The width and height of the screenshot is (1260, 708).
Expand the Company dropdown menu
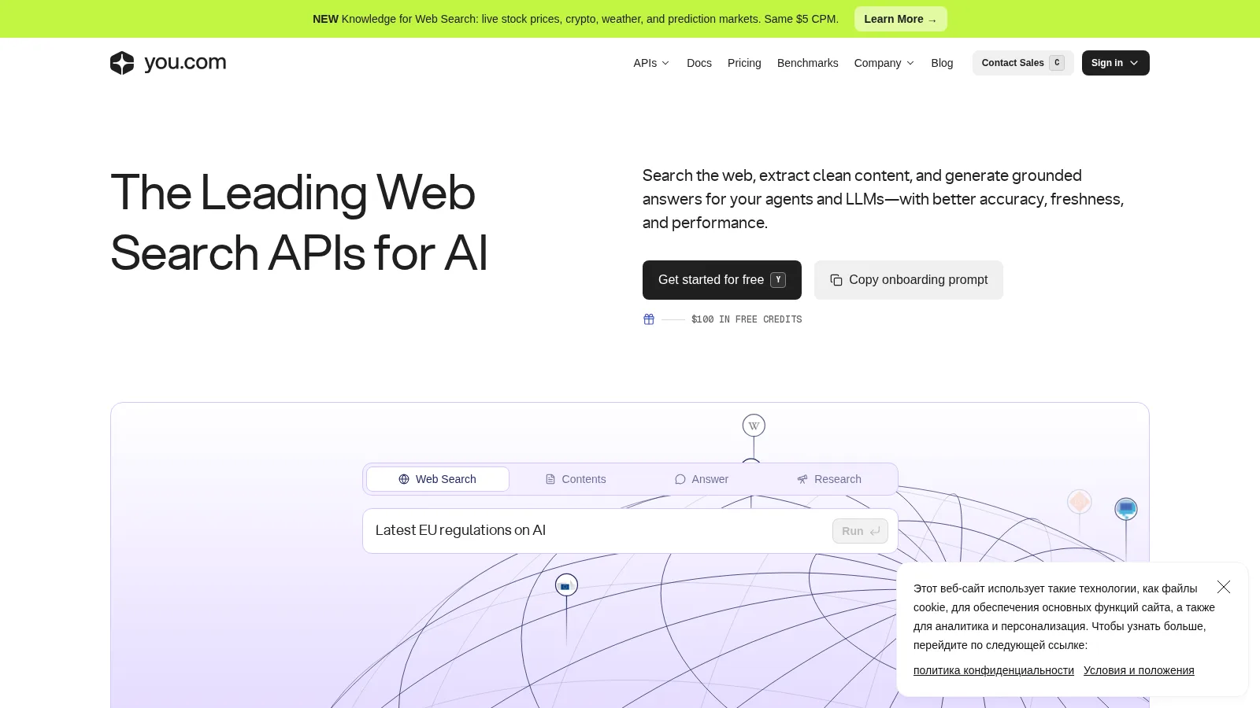tap(884, 63)
